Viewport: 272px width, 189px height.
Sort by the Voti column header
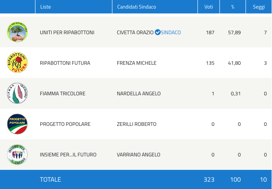(208, 7)
